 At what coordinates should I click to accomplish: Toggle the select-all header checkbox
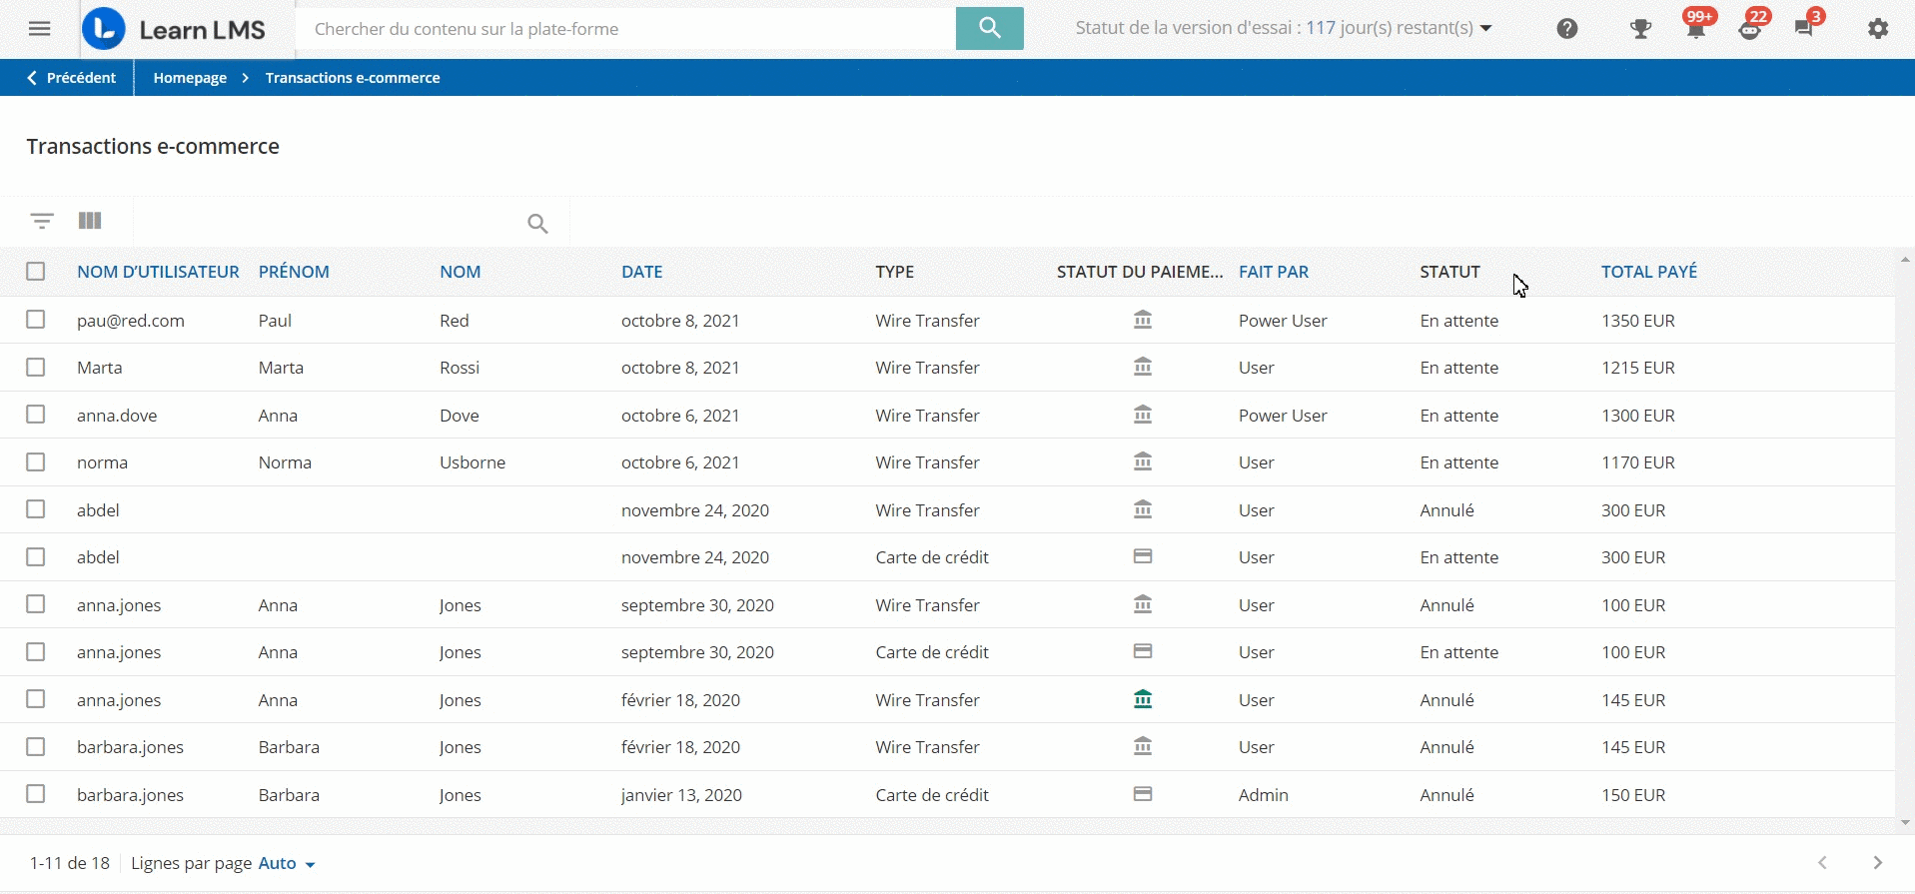coord(36,272)
